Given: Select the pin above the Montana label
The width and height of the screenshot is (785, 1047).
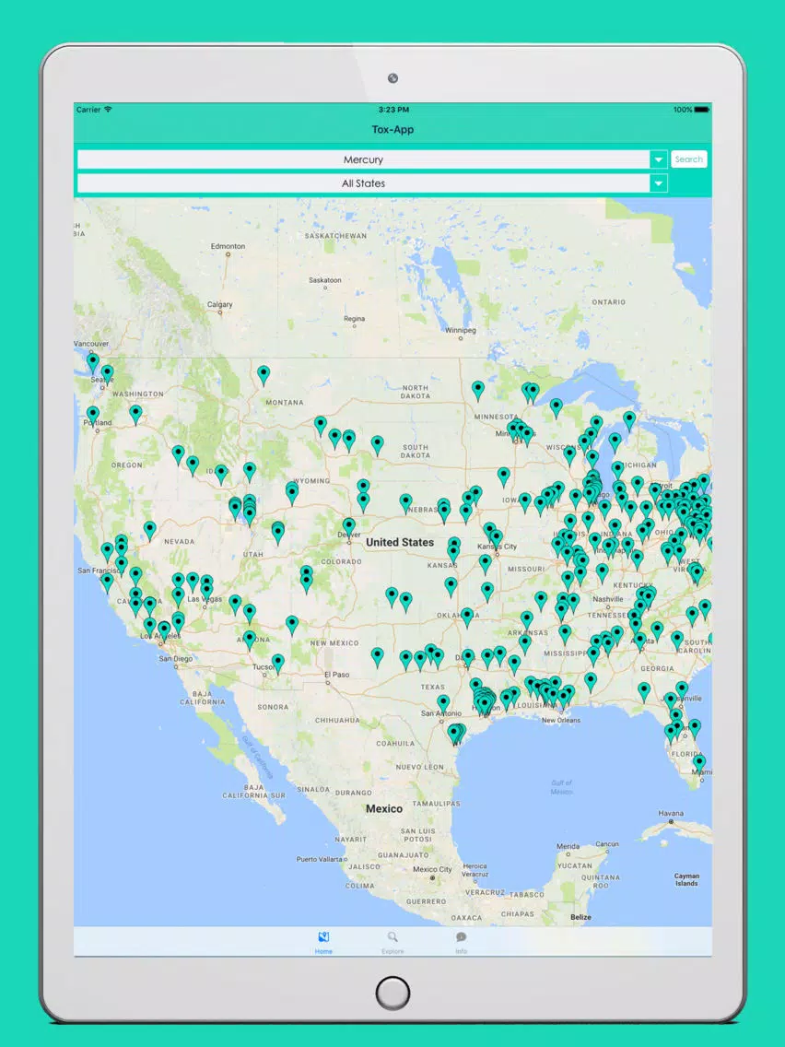Looking at the screenshot, I should [264, 374].
